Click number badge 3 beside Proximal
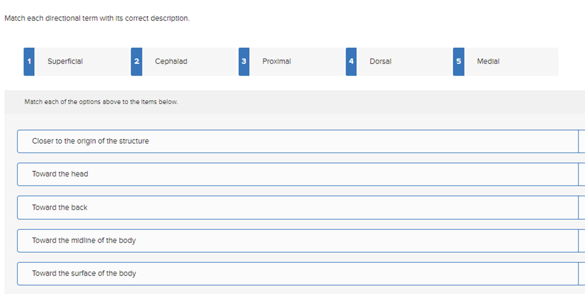The image size is (585, 294). (244, 62)
